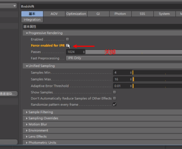Switch to the GI tab
This screenshot has height=149, width=182.
click(x=98, y=14)
